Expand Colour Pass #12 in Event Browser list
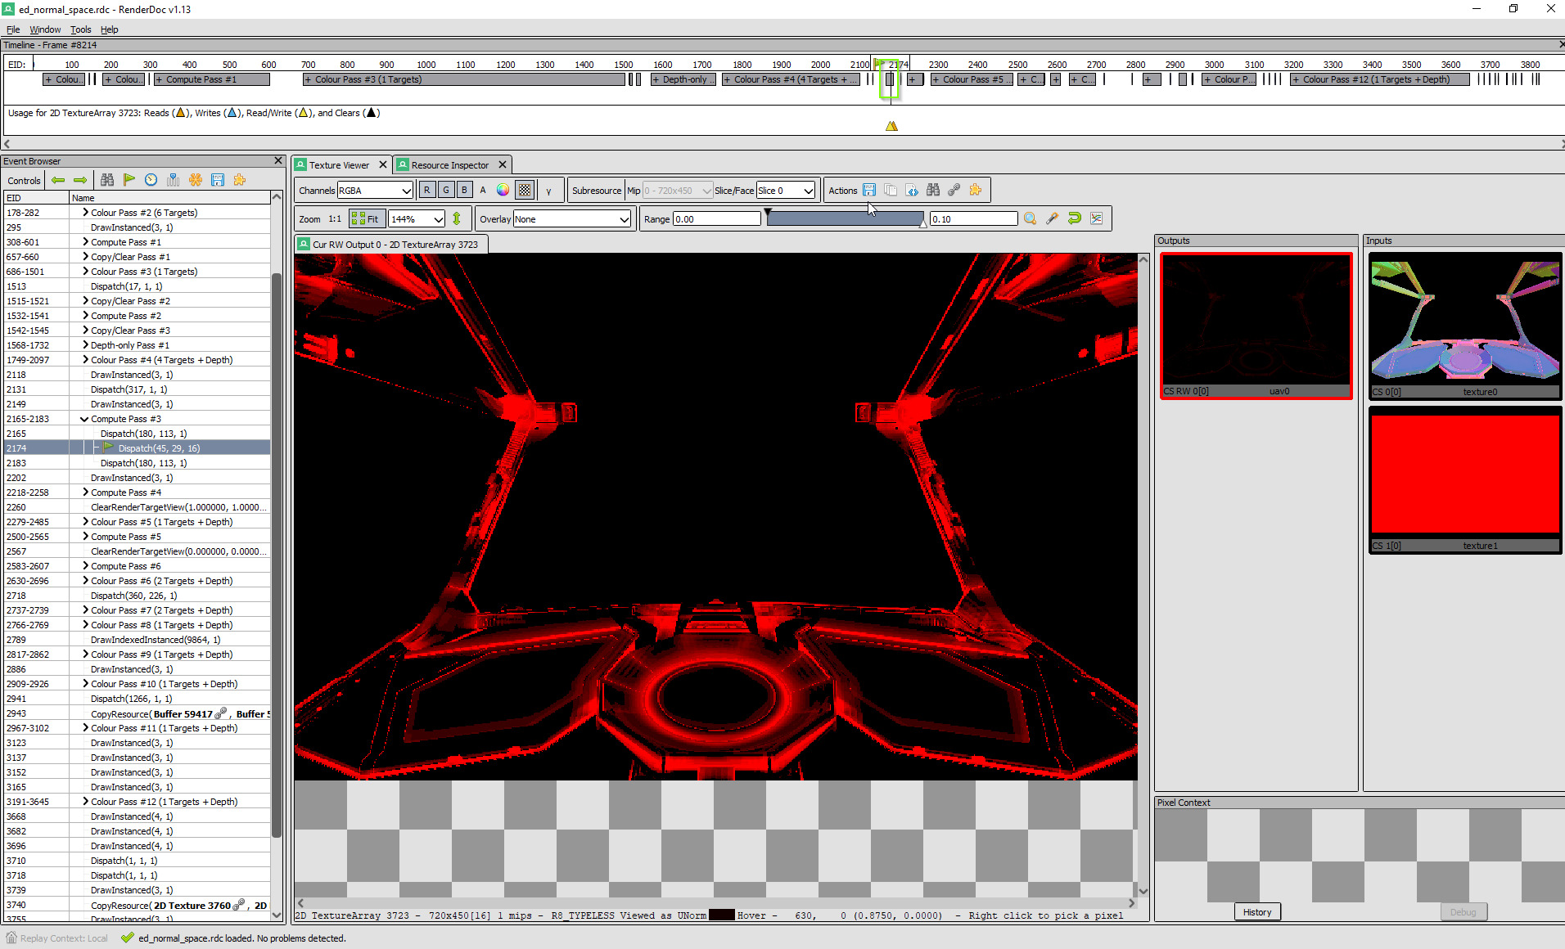Viewport: 1565px width, 949px height. (85, 801)
